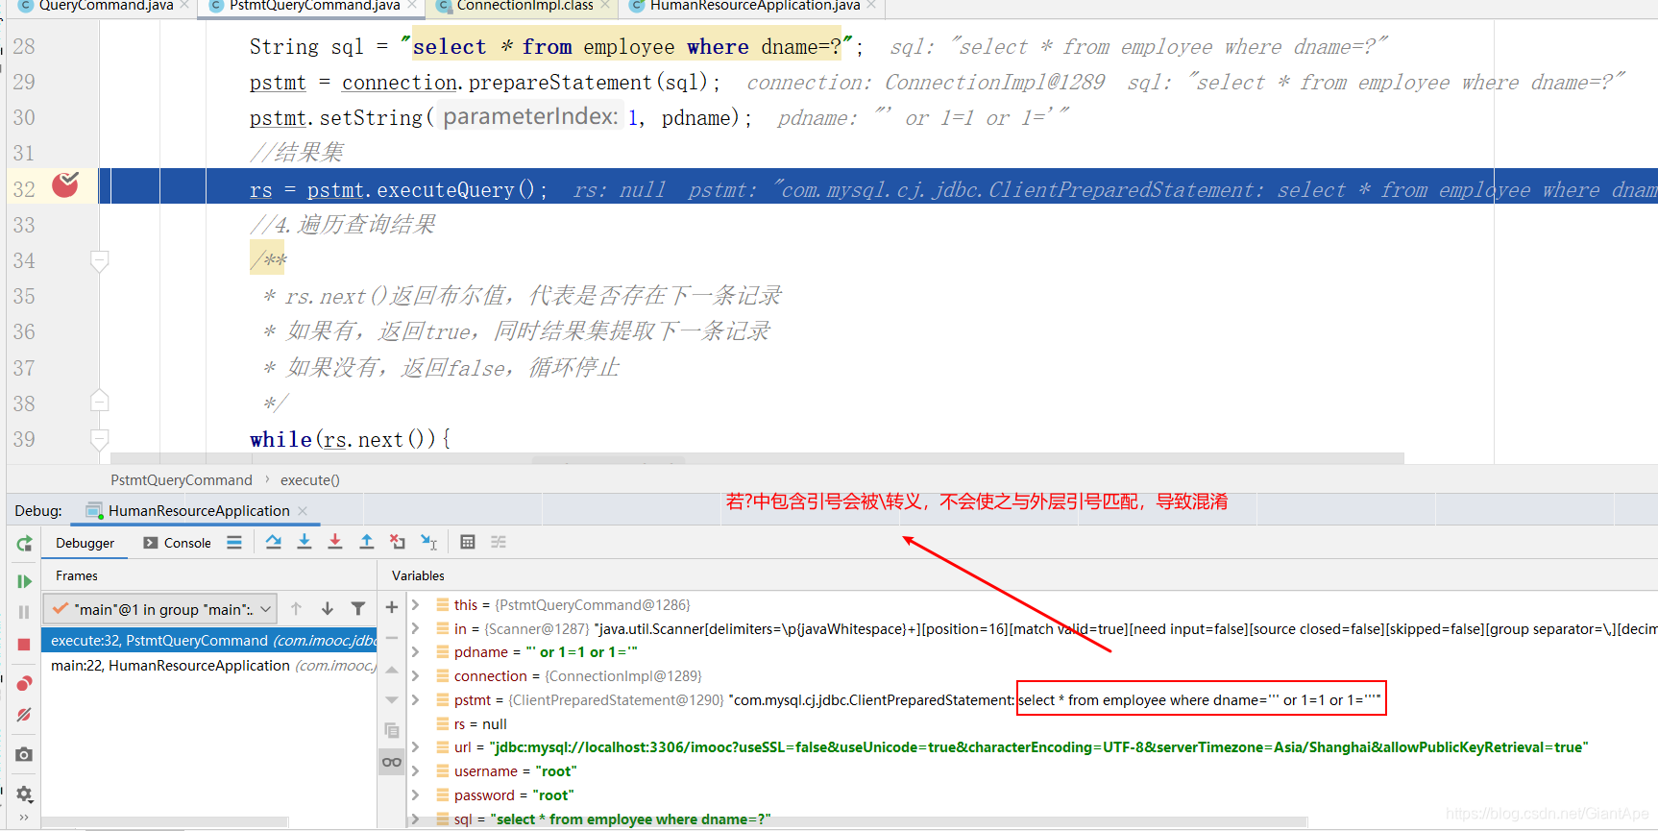
Task: Click the editor horizontal scrollbar
Action: [x=757, y=458]
